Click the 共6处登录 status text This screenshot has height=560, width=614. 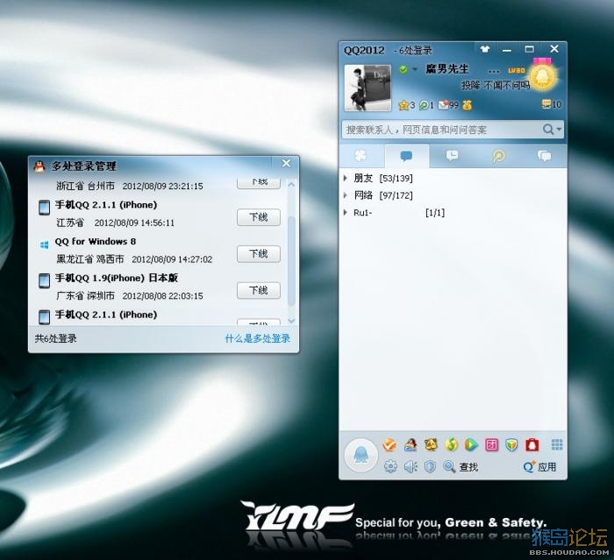tap(55, 338)
